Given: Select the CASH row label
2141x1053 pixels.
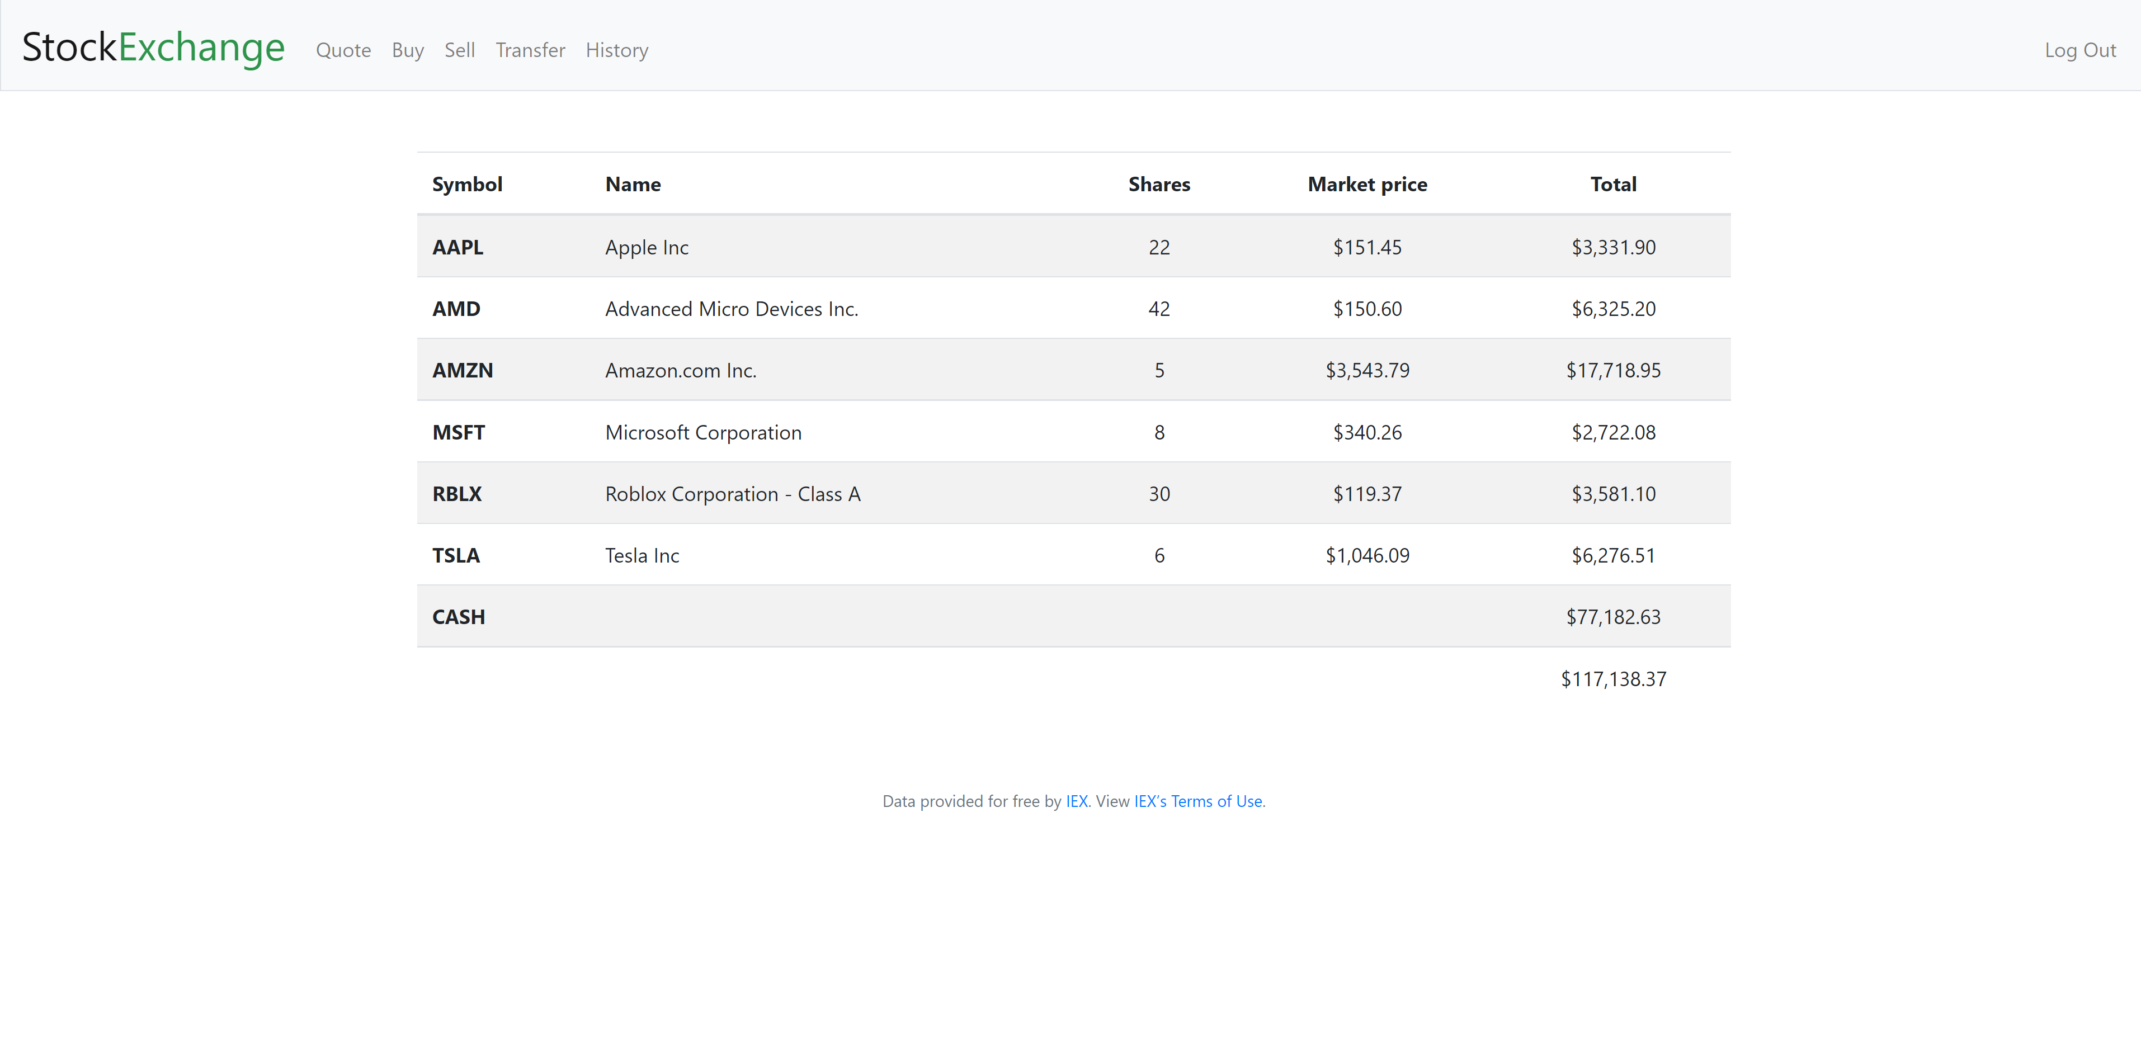Looking at the screenshot, I should (459, 617).
